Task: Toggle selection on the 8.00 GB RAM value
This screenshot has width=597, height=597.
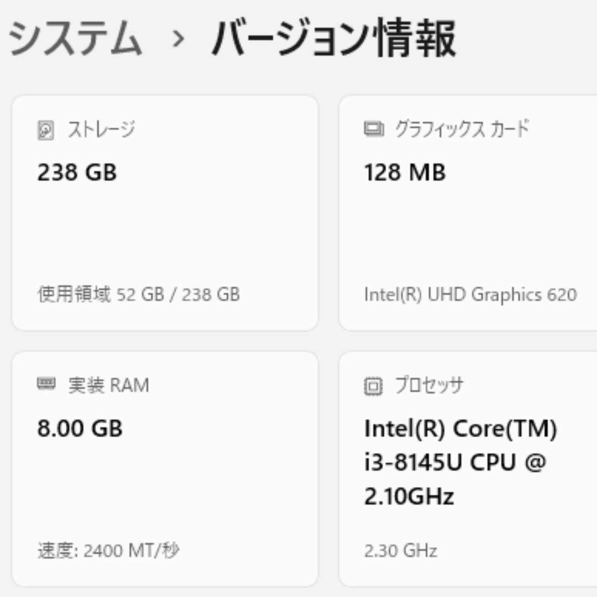Action: point(81,428)
